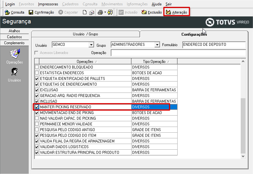Click the GEMCO value in Usuário field
Viewport: 253px width, 174px height.
pyautogui.click(x=59, y=45)
